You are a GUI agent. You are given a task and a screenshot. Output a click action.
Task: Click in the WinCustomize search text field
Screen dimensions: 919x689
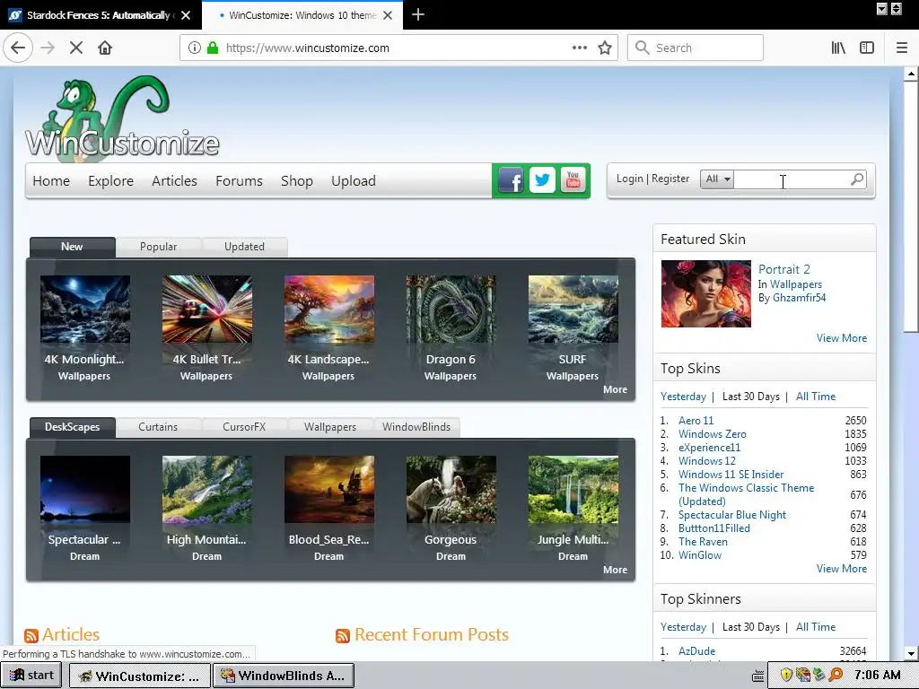792,179
